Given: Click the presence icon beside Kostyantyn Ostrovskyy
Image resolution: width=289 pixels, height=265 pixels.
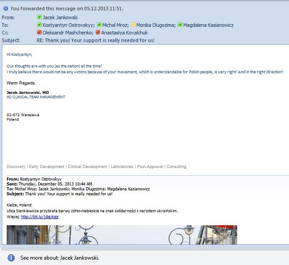Looking at the screenshot, I should pyautogui.click(x=39, y=25).
